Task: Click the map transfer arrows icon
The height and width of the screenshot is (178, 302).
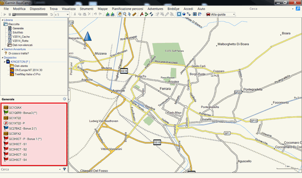Action: (200, 14)
